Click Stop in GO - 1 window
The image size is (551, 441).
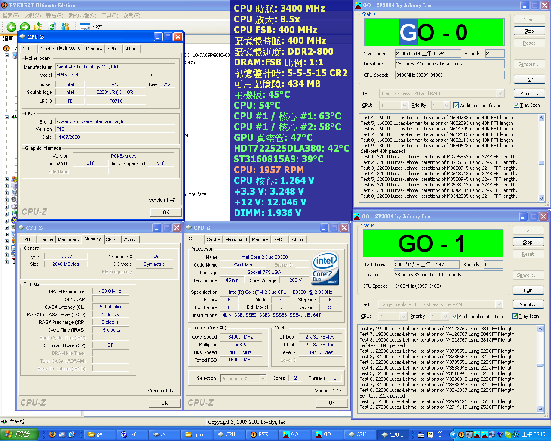coord(528,242)
